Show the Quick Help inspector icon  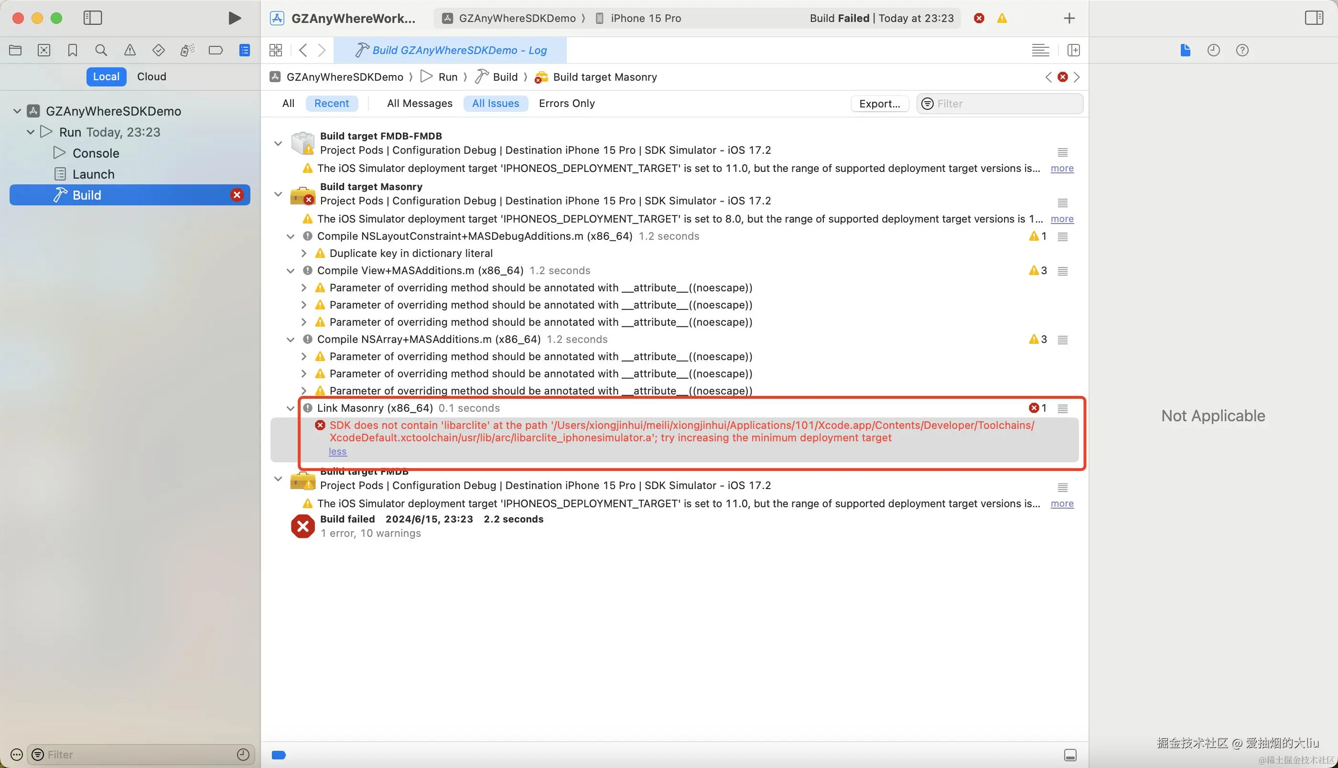pyautogui.click(x=1242, y=50)
